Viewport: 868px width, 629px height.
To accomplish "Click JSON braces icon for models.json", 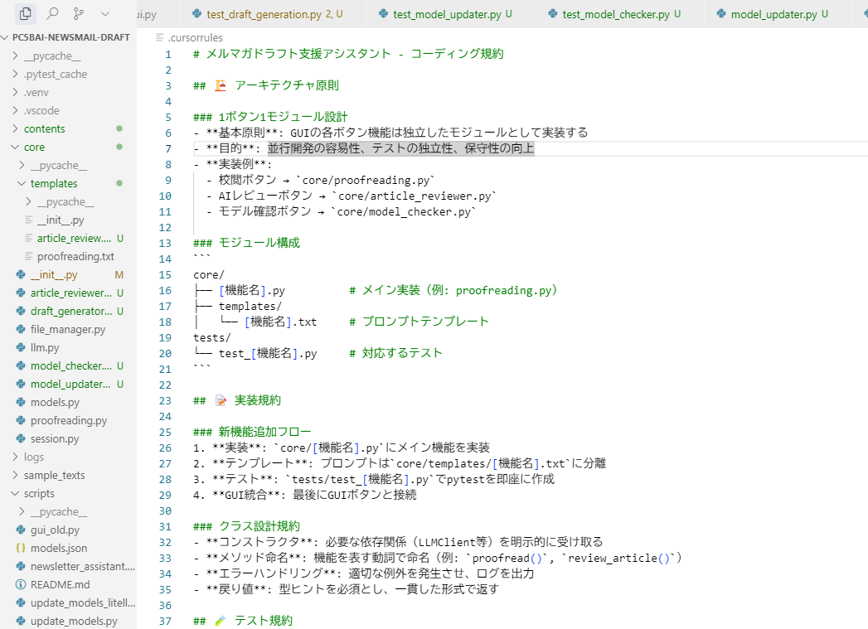I will [21, 549].
